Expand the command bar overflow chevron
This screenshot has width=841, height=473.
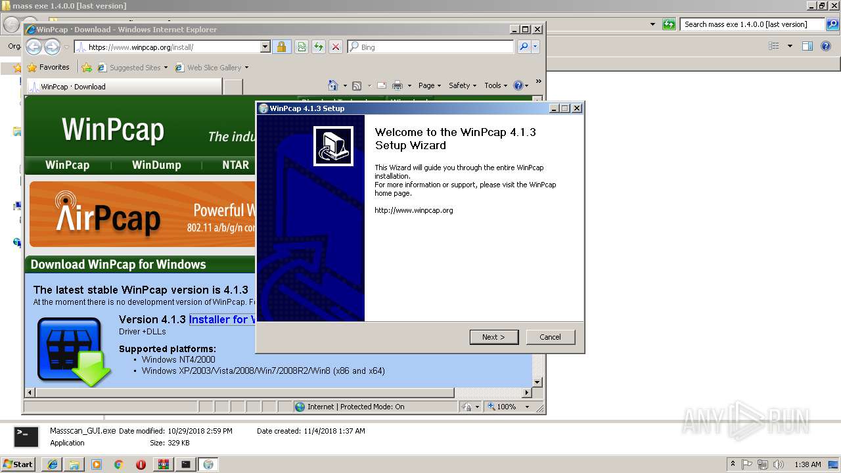[538, 81]
